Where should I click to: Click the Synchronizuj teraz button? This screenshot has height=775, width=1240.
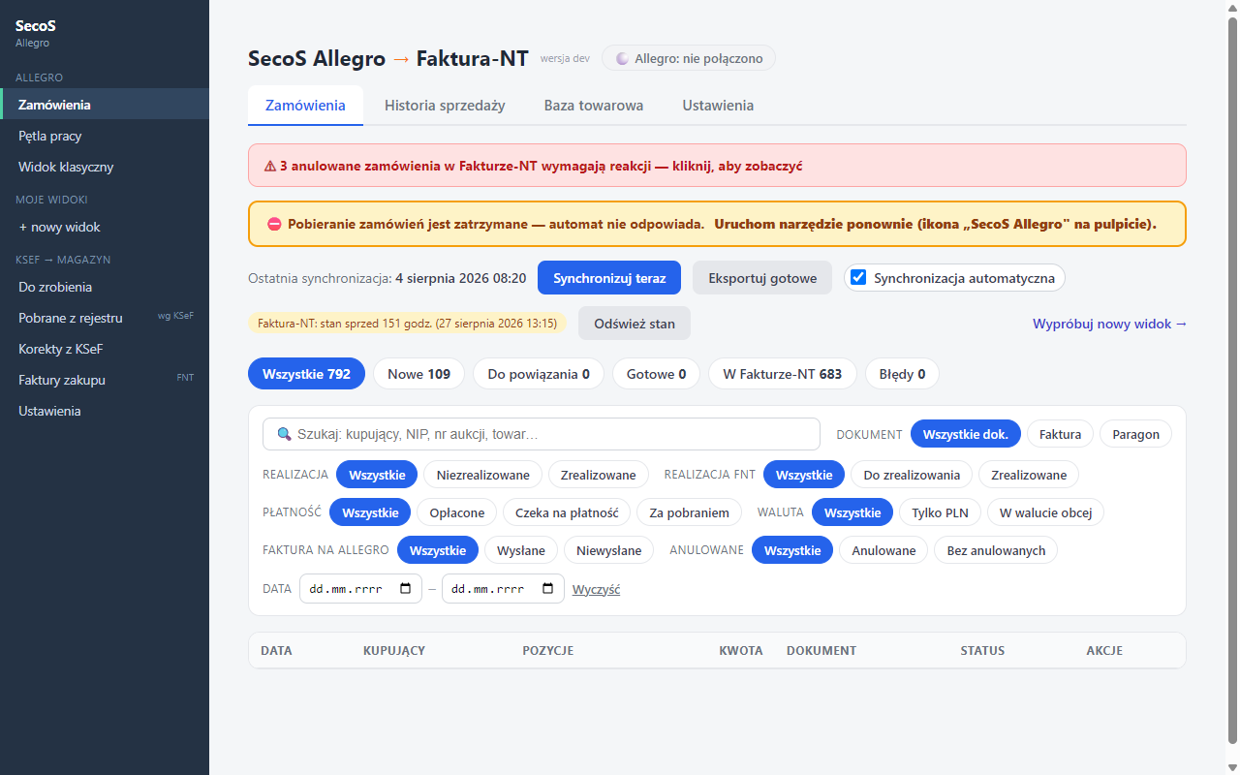point(609,278)
